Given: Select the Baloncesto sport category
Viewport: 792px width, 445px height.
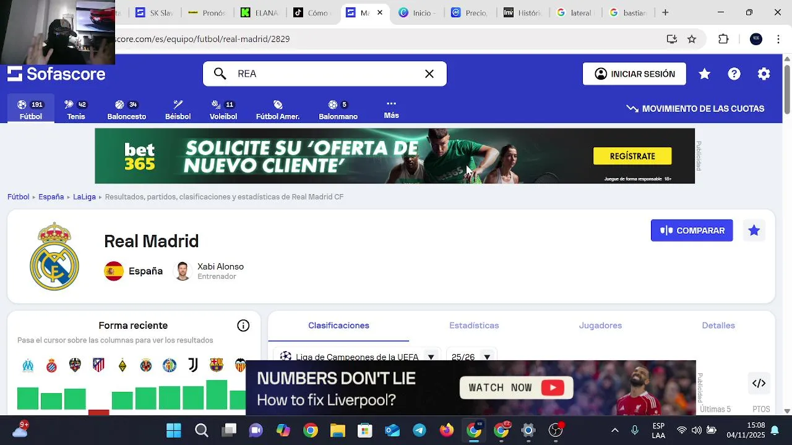Looking at the screenshot, I should (x=126, y=109).
